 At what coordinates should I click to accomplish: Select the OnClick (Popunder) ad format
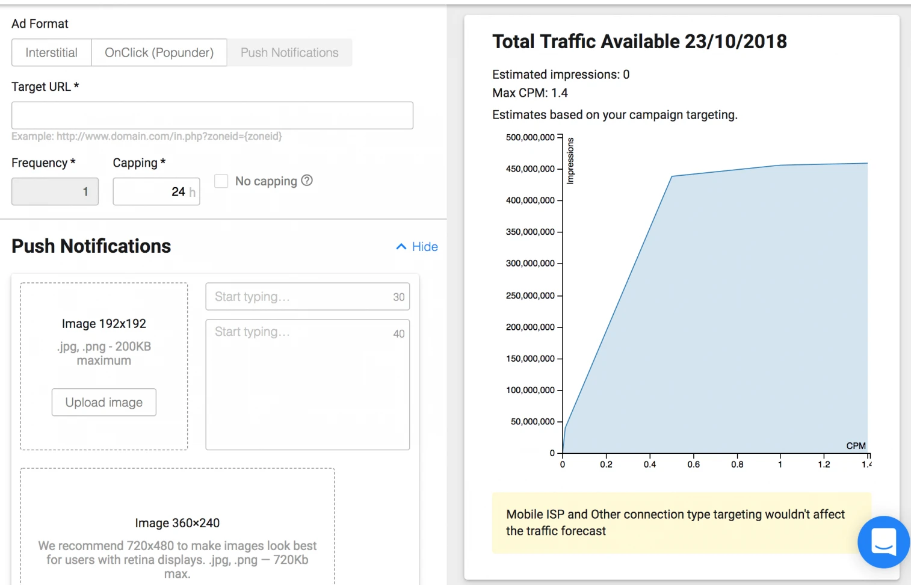159,52
